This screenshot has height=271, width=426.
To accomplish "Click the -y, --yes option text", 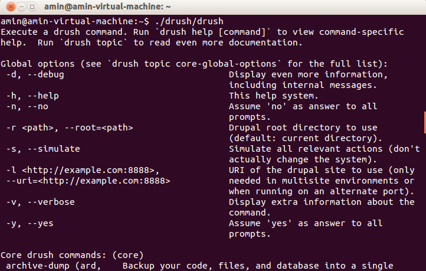I will 30,223.
